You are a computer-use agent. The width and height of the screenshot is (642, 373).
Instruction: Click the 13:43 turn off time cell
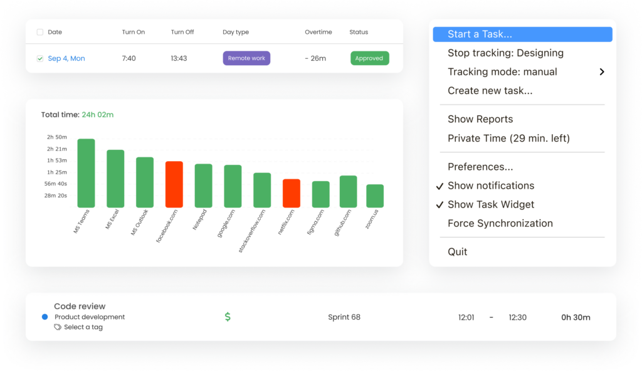click(179, 58)
